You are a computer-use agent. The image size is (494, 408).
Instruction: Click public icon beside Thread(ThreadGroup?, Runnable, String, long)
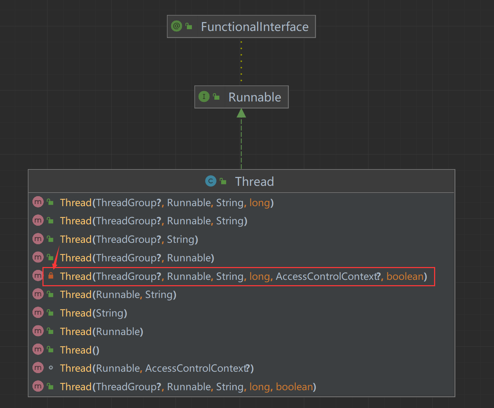coord(51,202)
